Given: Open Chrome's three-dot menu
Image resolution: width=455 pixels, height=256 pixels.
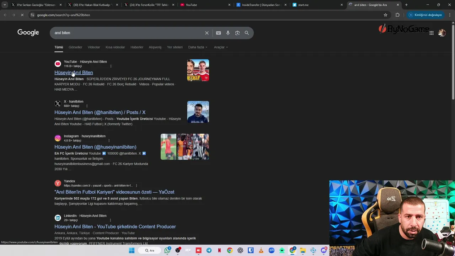Looking at the screenshot, I should coord(450,15).
